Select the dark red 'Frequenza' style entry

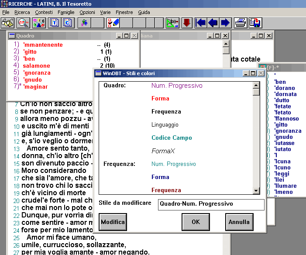coord(166,190)
